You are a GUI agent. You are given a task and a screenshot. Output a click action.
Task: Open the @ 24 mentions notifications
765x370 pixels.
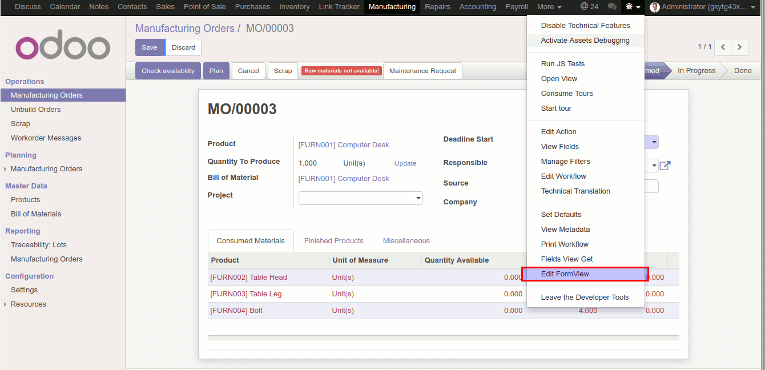589,7
